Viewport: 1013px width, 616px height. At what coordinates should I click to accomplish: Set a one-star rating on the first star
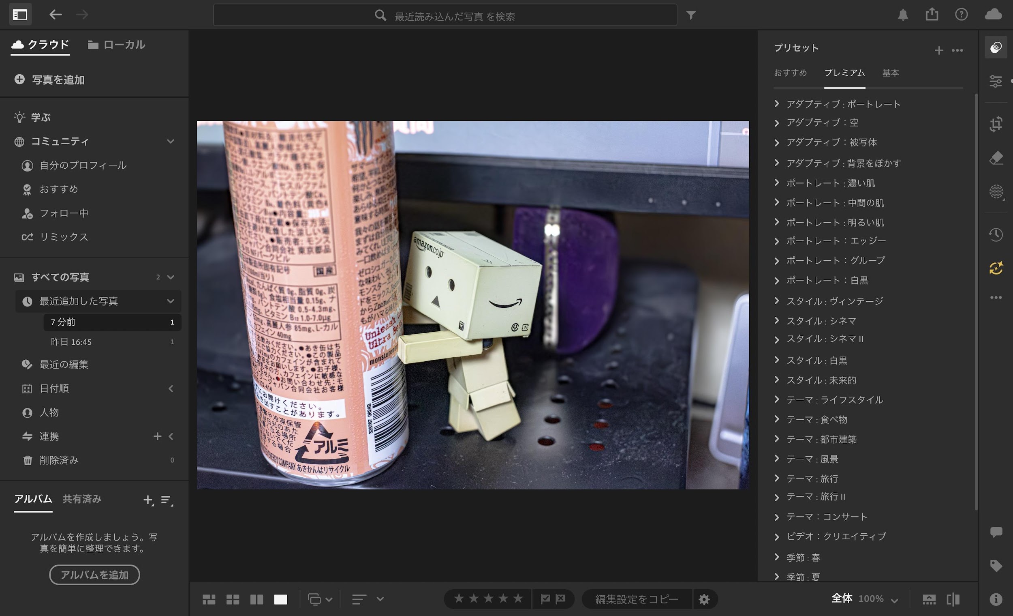click(x=459, y=598)
